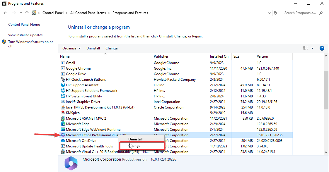This screenshot has height=172, width=329.
Task: Navigate up one level with the up arrow
Action: point(27,13)
